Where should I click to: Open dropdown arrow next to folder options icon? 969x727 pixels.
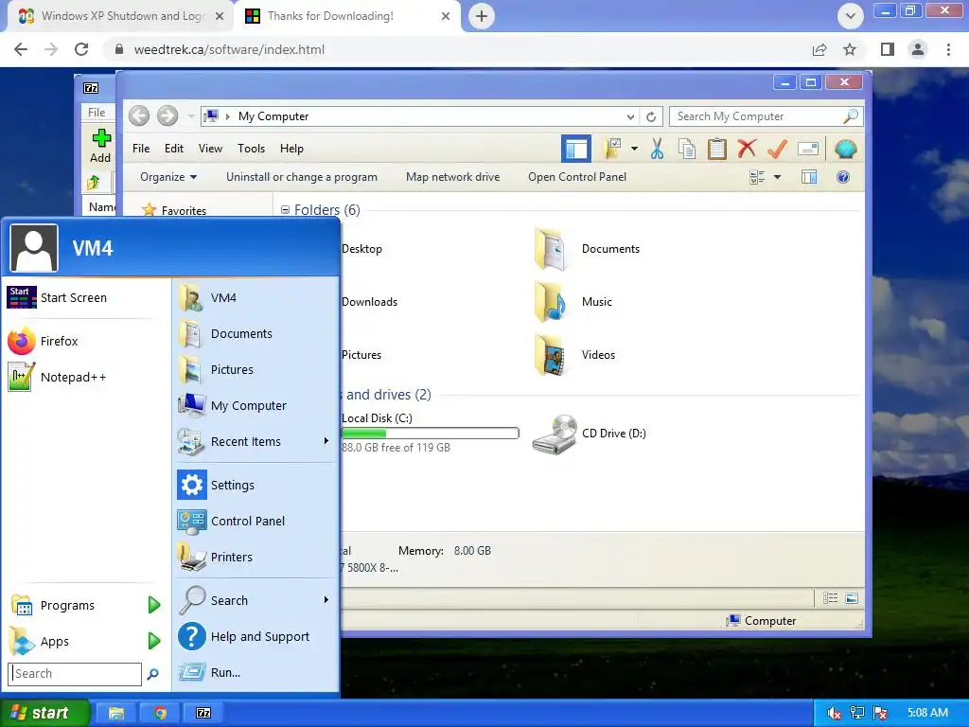tap(634, 149)
